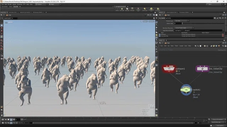
Task: Switch to the Performance Monitor tab beside Scene View
Action: (38, 12)
